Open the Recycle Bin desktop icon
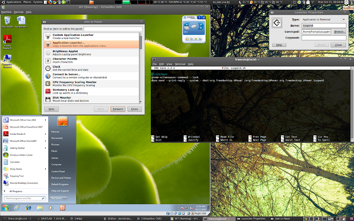The image size is (354, 221). [x=7, y=22]
